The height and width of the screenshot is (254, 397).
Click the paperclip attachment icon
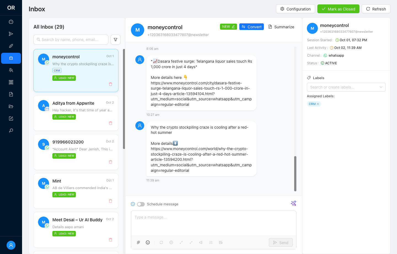pos(138,242)
